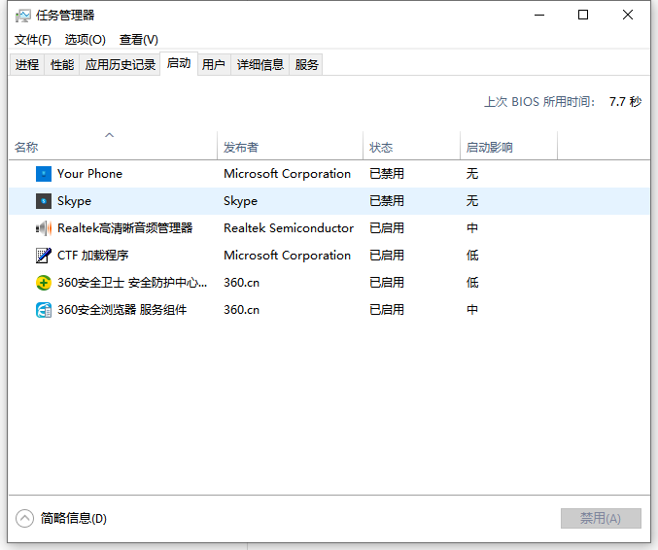Image resolution: width=658 pixels, height=550 pixels.
Task: Click the Realtek Semiconductor publisher cell
Action: click(289, 228)
